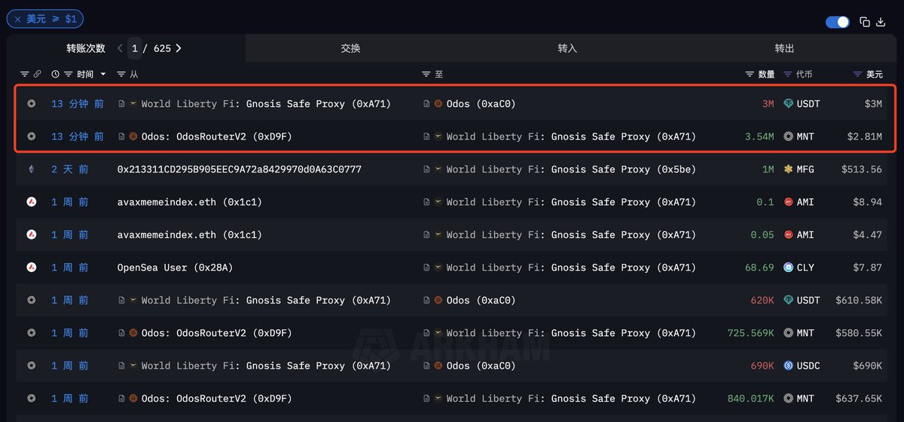Open the purple filter icon beside 美元 header
Viewport: 904px width, 422px height.
coord(857,74)
